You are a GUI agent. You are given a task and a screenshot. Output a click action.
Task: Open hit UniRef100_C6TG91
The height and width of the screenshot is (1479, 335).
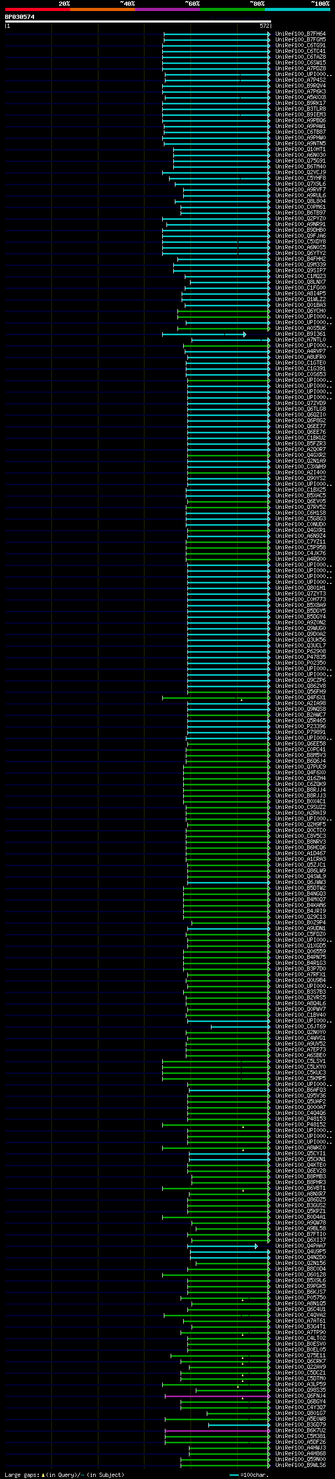300,45
